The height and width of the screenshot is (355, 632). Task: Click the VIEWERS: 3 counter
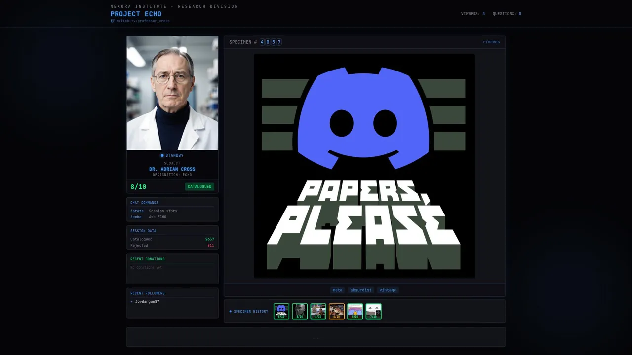pos(473,14)
